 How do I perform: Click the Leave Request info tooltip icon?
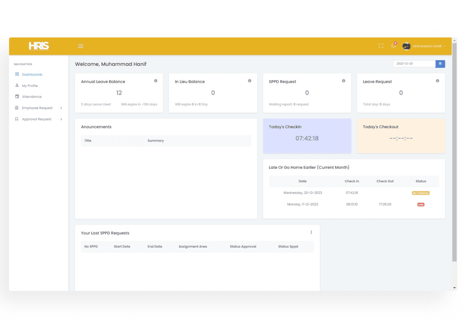tap(437, 81)
